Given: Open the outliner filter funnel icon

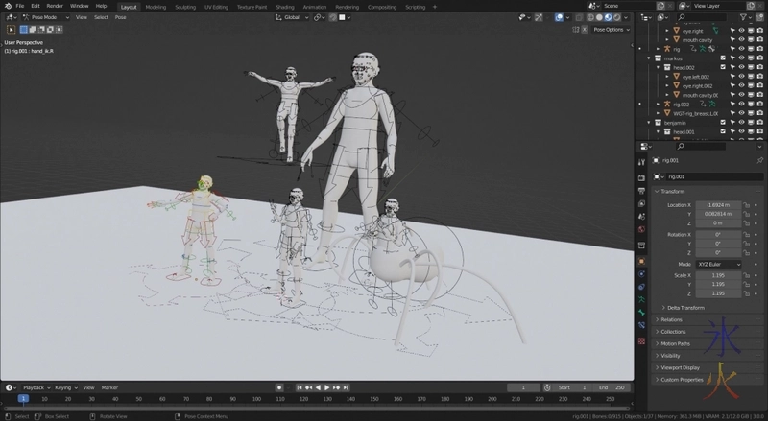Looking at the screenshot, I should coord(741,18).
